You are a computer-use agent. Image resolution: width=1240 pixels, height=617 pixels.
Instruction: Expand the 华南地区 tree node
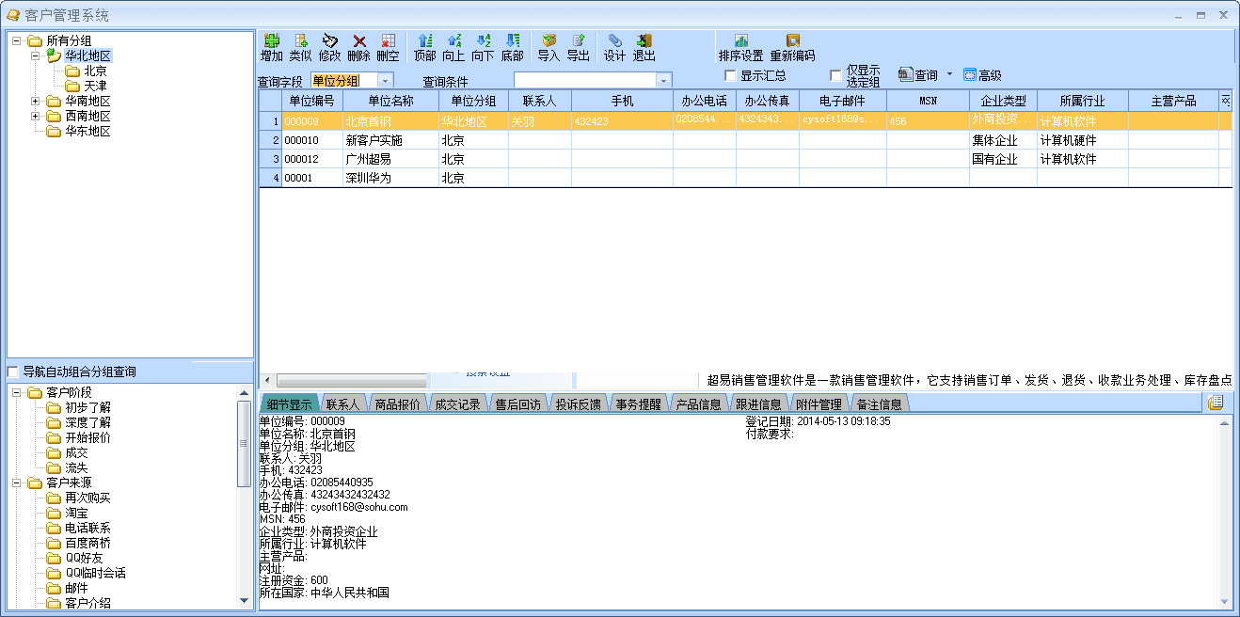coord(36,101)
